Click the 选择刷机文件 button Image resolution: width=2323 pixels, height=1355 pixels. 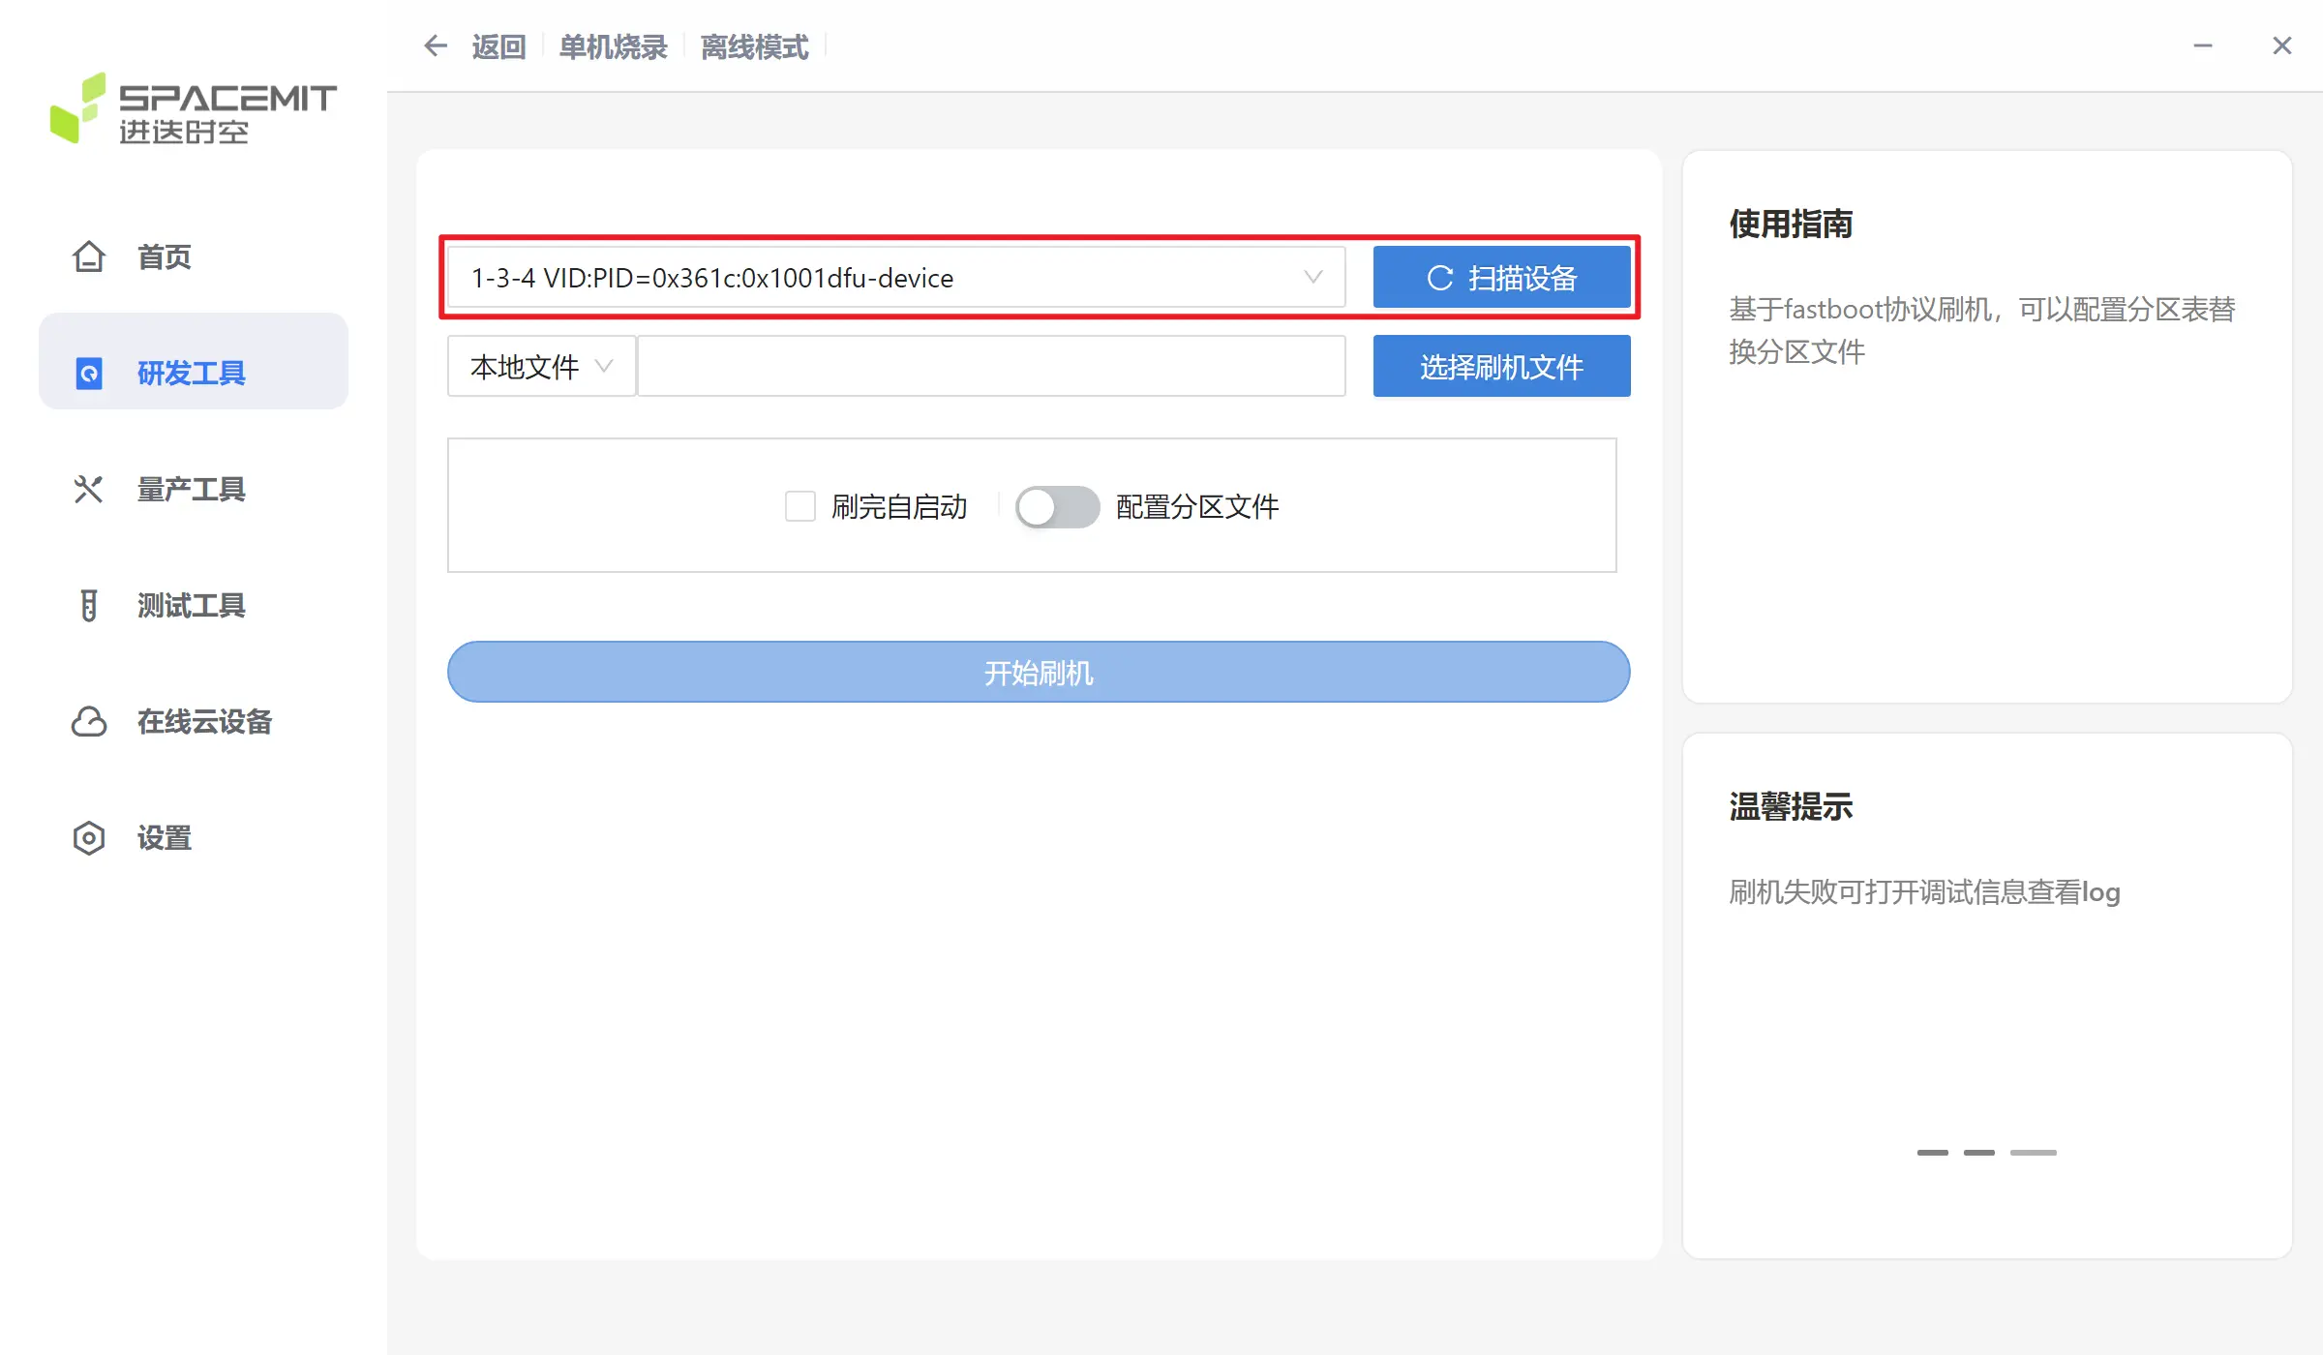click(1501, 366)
